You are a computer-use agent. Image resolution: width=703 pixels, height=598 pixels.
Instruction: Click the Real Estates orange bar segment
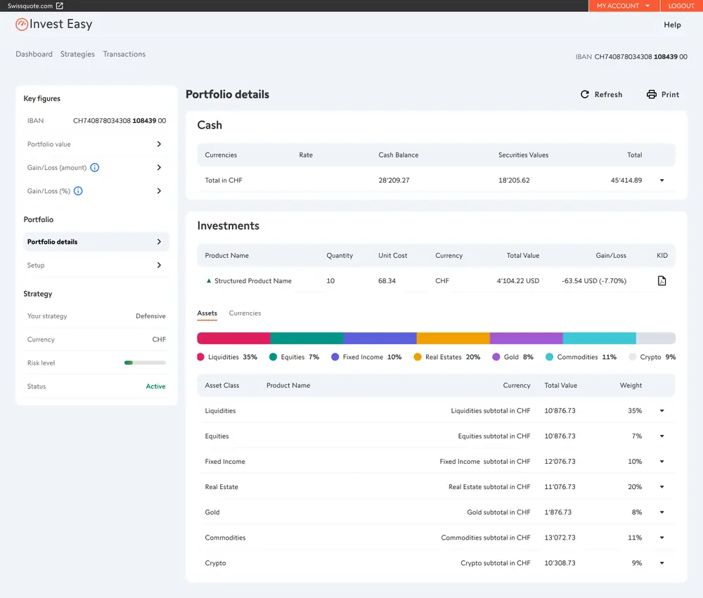pos(453,338)
